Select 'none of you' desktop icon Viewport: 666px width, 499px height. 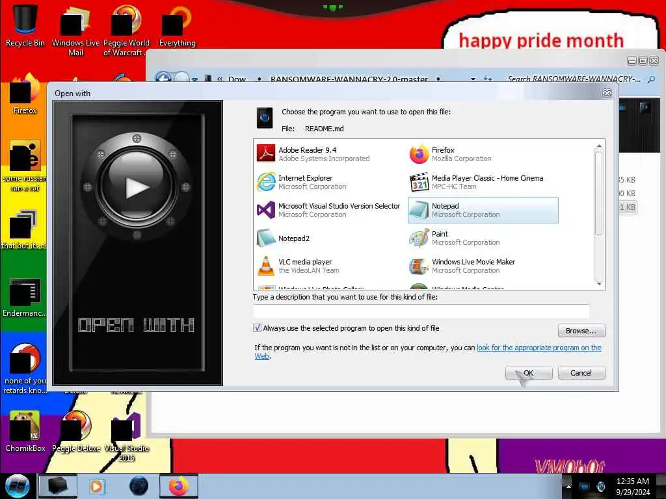tap(25, 369)
